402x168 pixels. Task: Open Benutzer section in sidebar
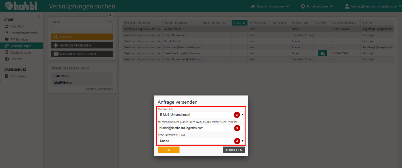pos(16,59)
